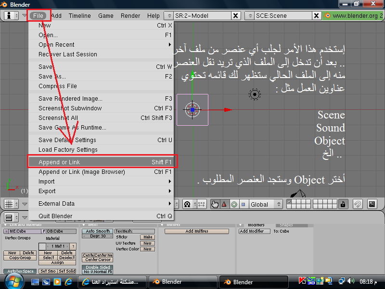Expand the Import submenu
The width and height of the screenshot is (385, 289).
(102, 182)
